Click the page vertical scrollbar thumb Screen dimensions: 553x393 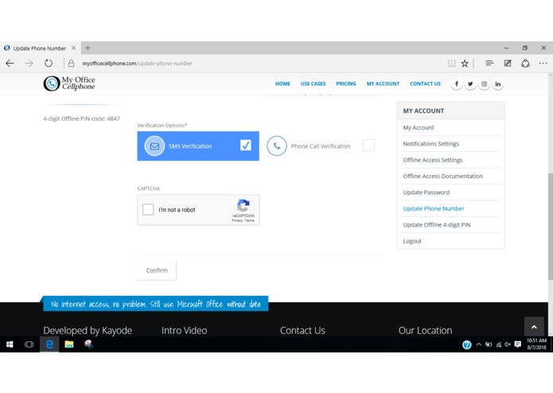coord(550,227)
